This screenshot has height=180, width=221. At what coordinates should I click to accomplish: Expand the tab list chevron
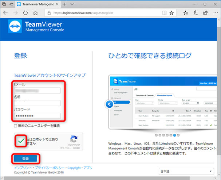[72, 4]
